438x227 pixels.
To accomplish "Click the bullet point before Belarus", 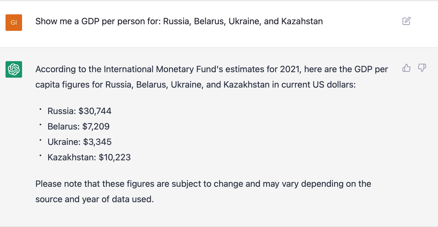I will click(x=40, y=125).
